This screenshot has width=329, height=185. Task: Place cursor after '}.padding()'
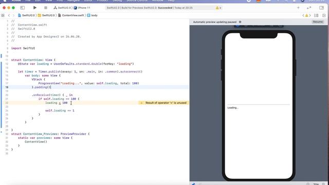point(51,87)
